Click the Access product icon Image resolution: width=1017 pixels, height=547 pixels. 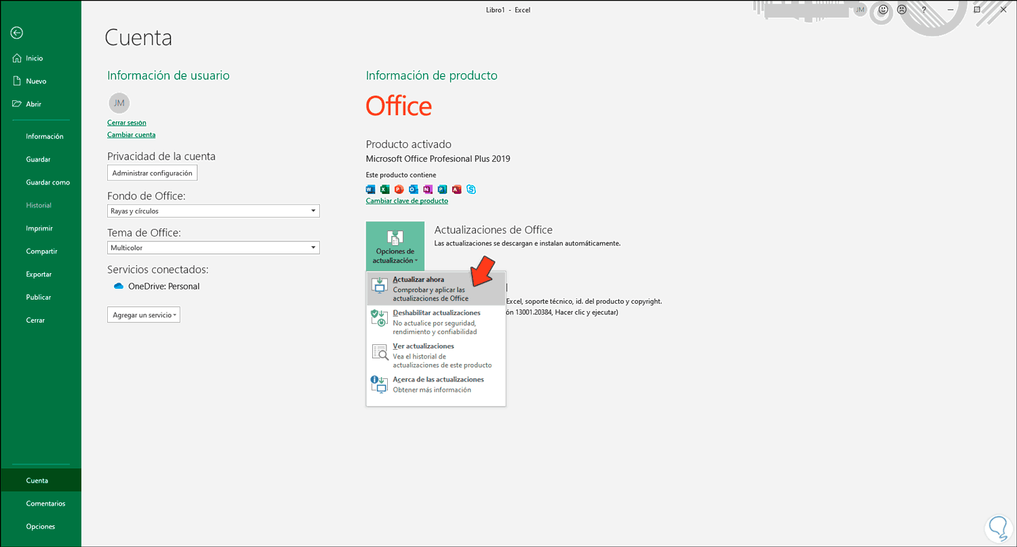[x=456, y=189]
